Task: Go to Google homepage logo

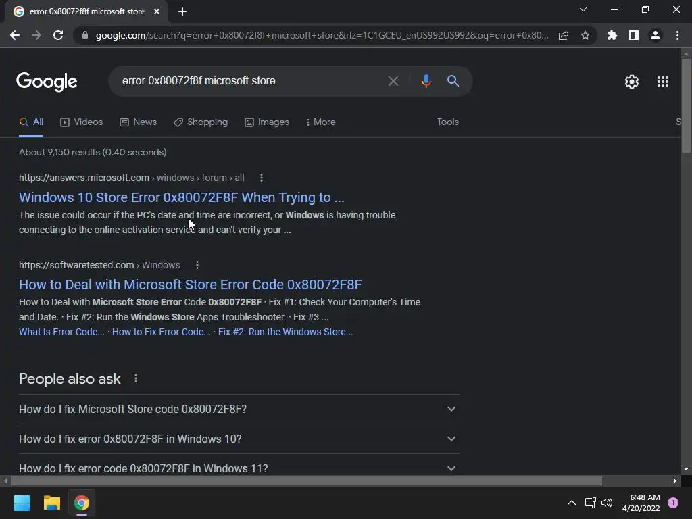Action: (x=47, y=81)
